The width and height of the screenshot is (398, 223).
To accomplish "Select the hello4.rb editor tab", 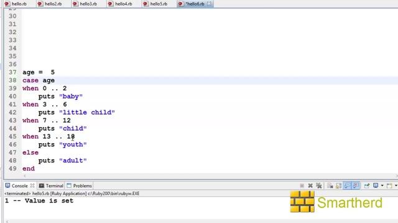I will (x=120, y=4).
